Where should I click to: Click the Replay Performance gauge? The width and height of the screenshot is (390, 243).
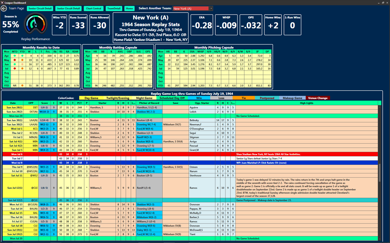click(35, 24)
